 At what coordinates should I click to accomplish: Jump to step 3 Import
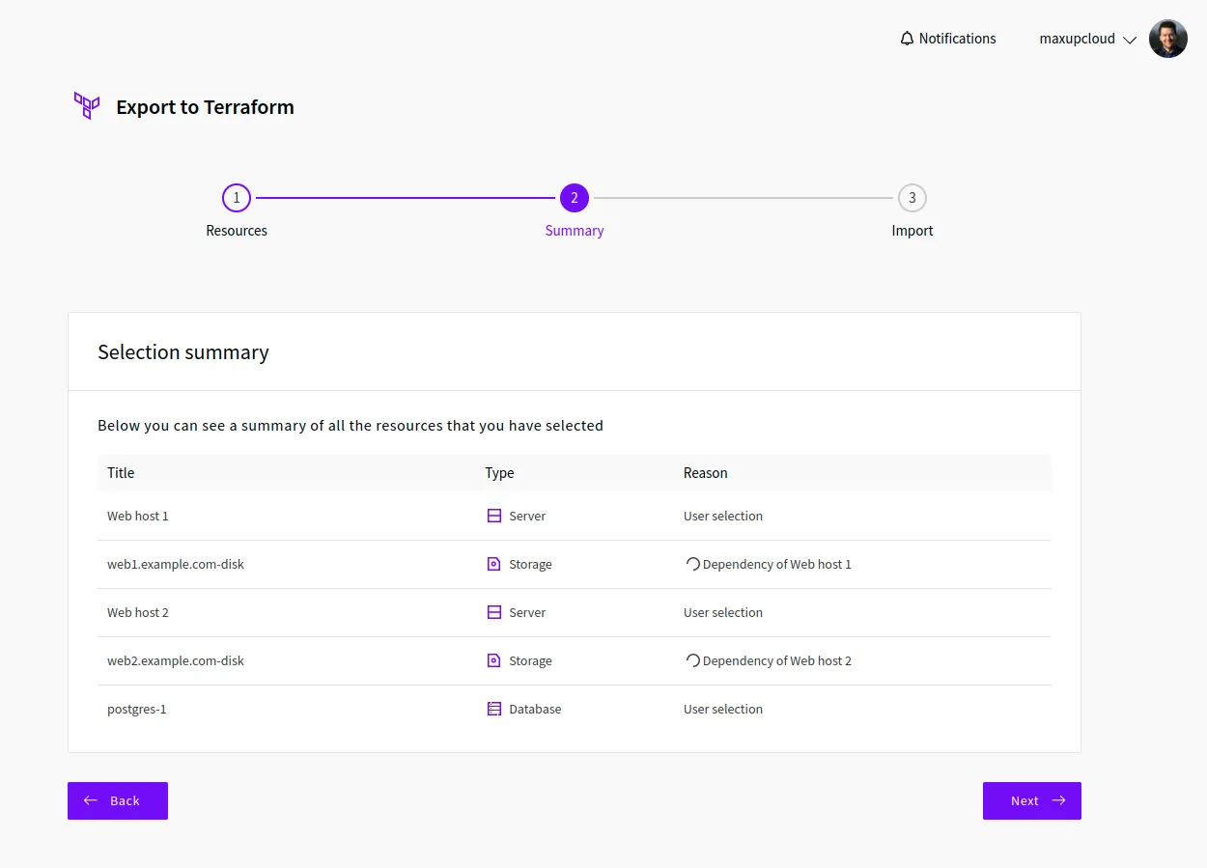(x=912, y=198)
